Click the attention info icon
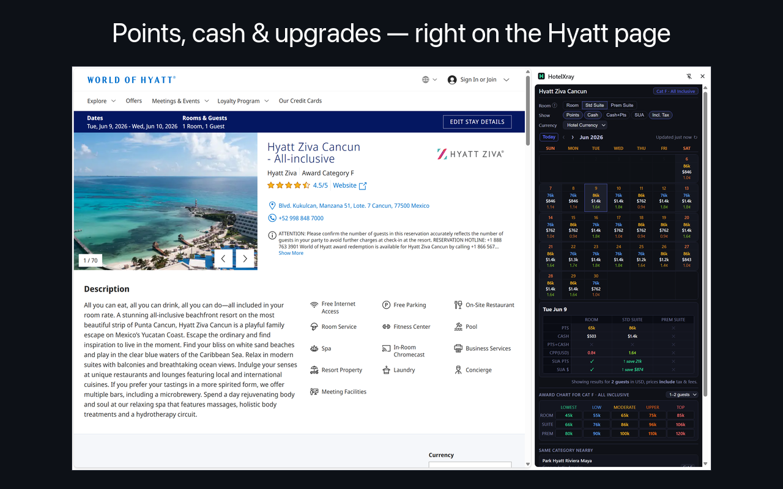This screenshot has height=489, width=783. pyautogui.click(x=272, y=235)
